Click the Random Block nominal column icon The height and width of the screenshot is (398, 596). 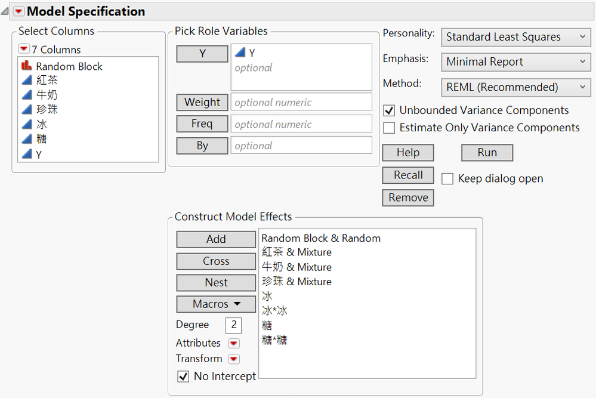pyautogui.click(x=26, y=66)
